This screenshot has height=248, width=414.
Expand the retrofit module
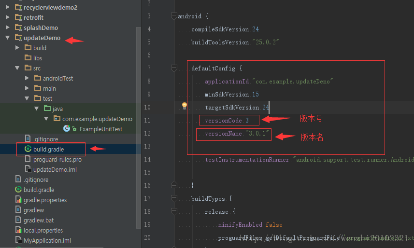click(x=8, y=17)
